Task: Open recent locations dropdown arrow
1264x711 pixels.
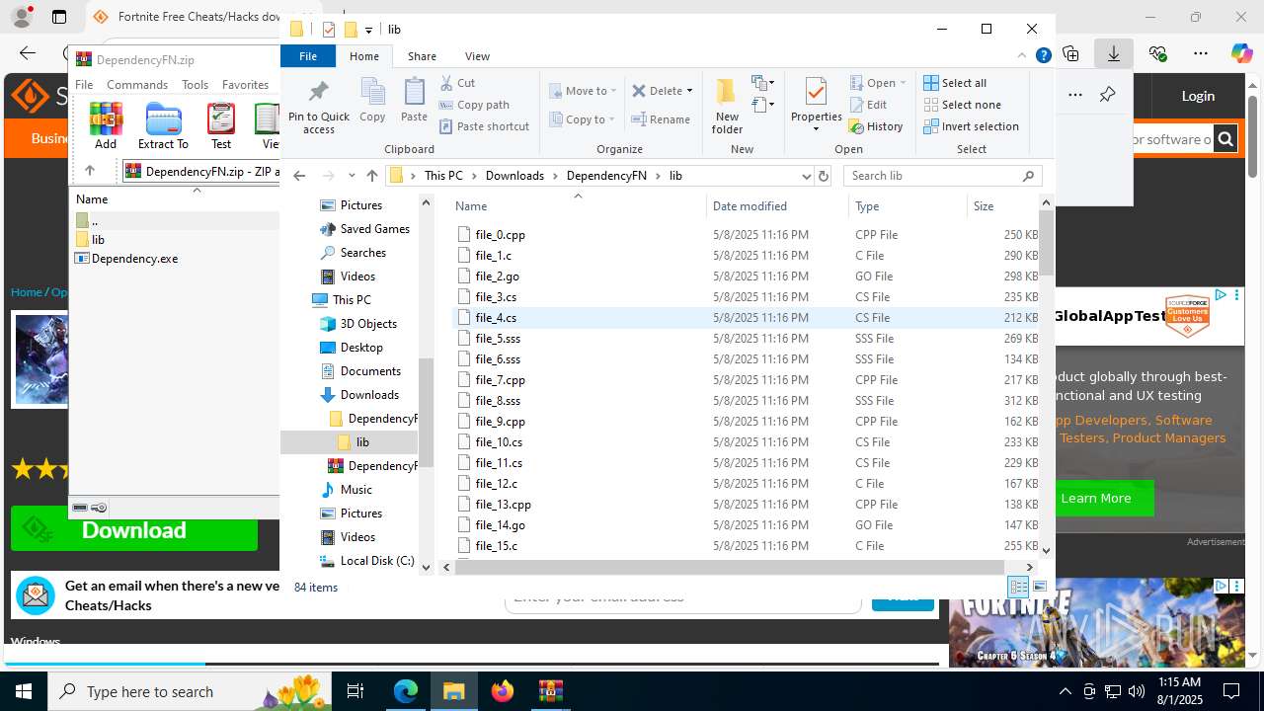Action: point(351,176)
